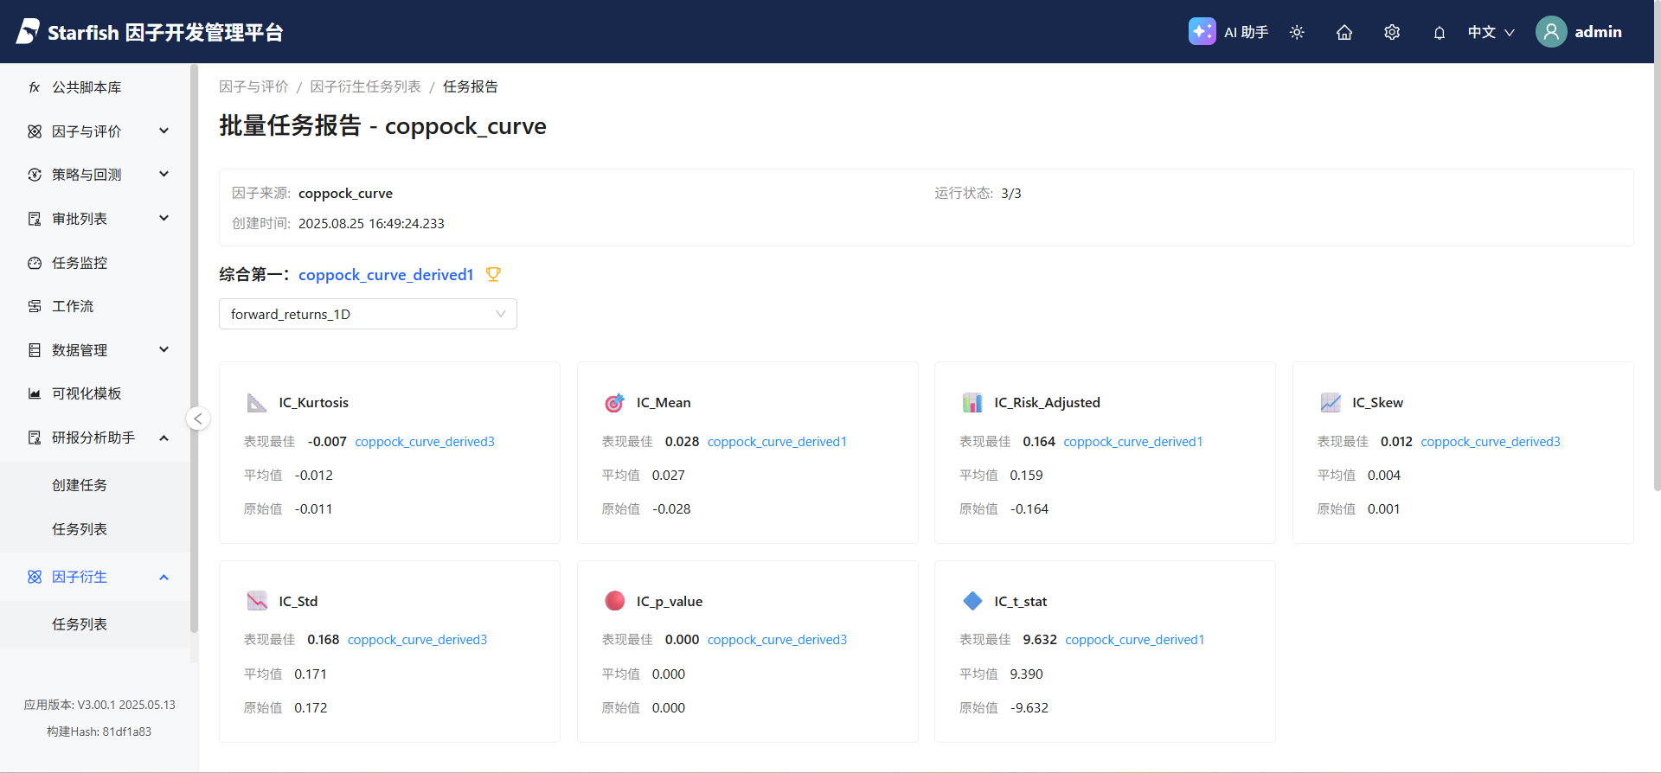Open coppock_curve_derived3 link in IC_Skew card
This screenshot has width=1661, height=773.
pos(1490,442)
